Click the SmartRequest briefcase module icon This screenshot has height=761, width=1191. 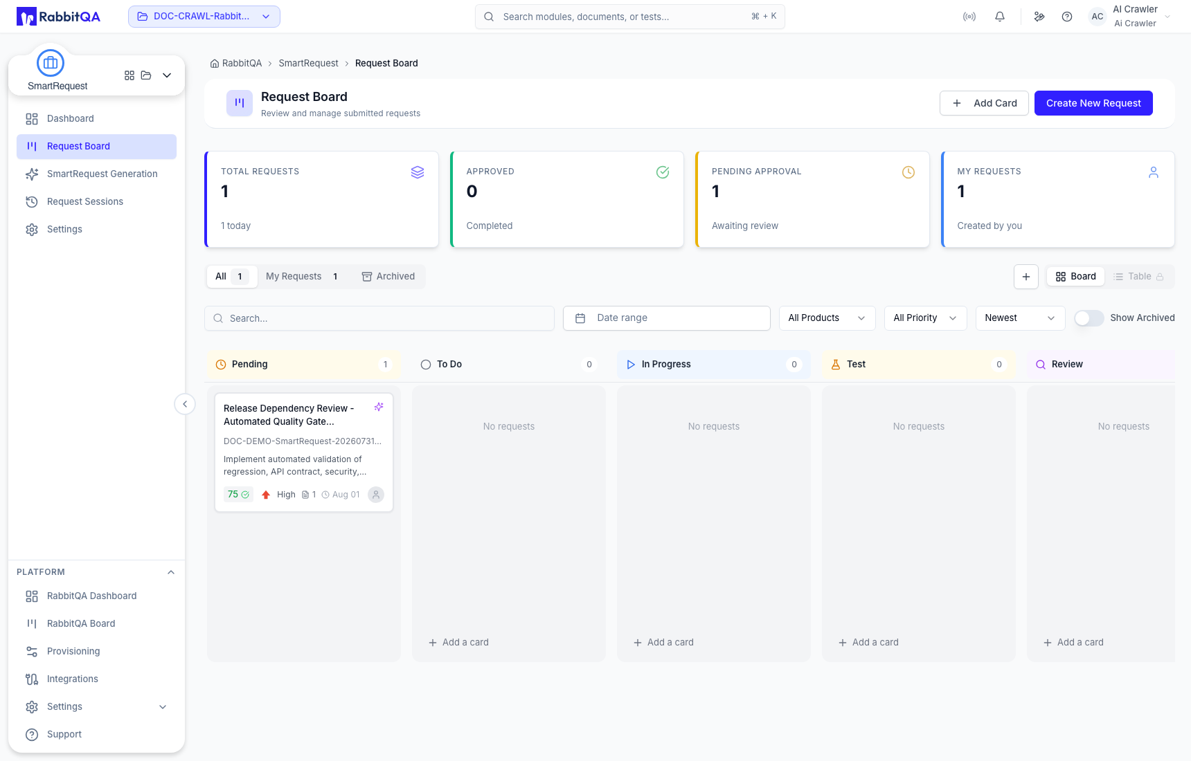51,63
